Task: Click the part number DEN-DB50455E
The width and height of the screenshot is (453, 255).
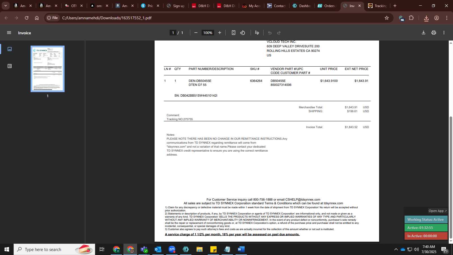Action: (x=200, y=81)
